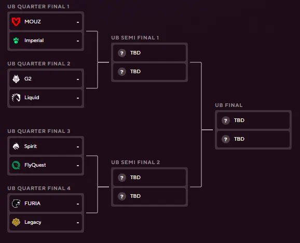Viewport: 300px width, 243px height.
Task: Open the FURIA team name link
Action: click(x=33, y=204)
